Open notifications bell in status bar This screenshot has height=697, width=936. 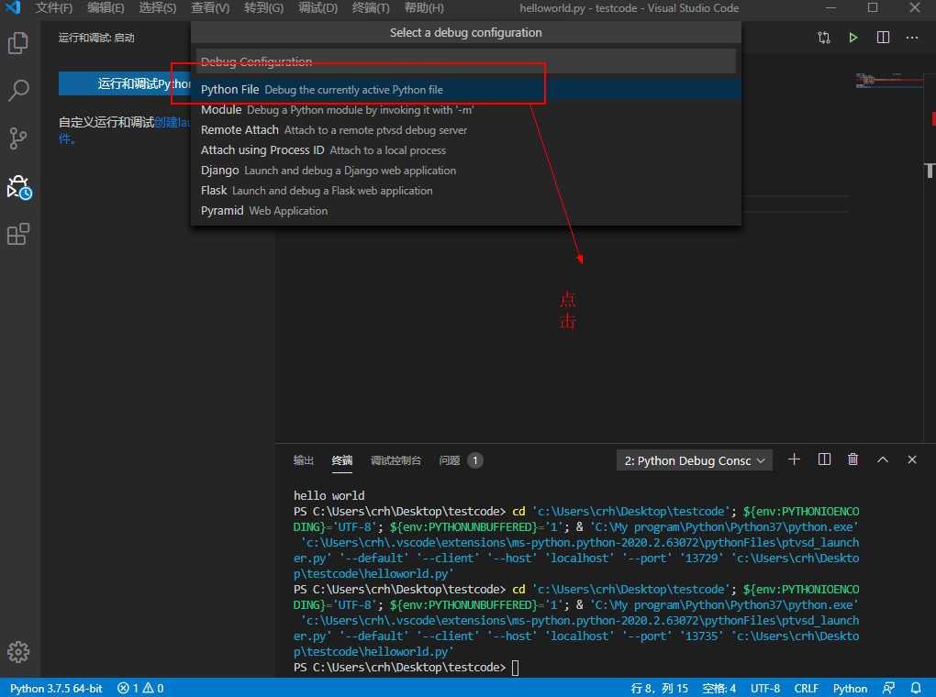pyautogui.click(x=916, y=688)
